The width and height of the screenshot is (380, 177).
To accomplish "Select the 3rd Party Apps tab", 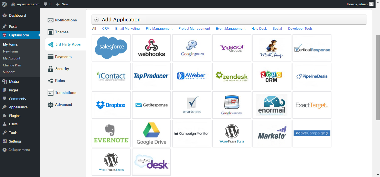I will pos(66,44).
